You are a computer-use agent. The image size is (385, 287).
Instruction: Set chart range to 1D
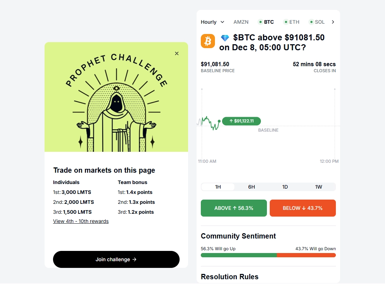(x=285, y=187)
